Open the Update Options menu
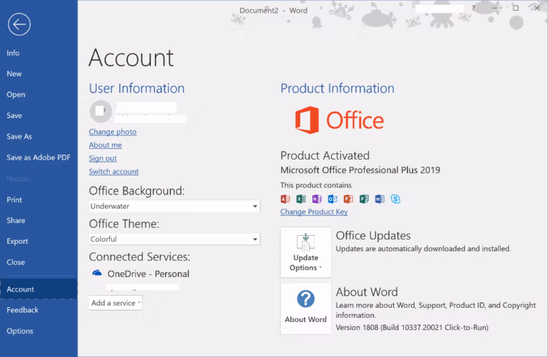Viewport: 548px width, 357px height. pyautogui.click(x=305, y=252)
